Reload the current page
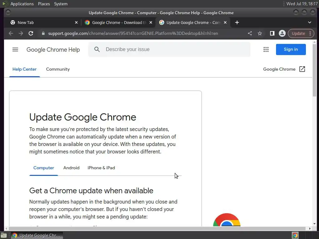Viewport: 319px width, 239px height. point(31,33)
